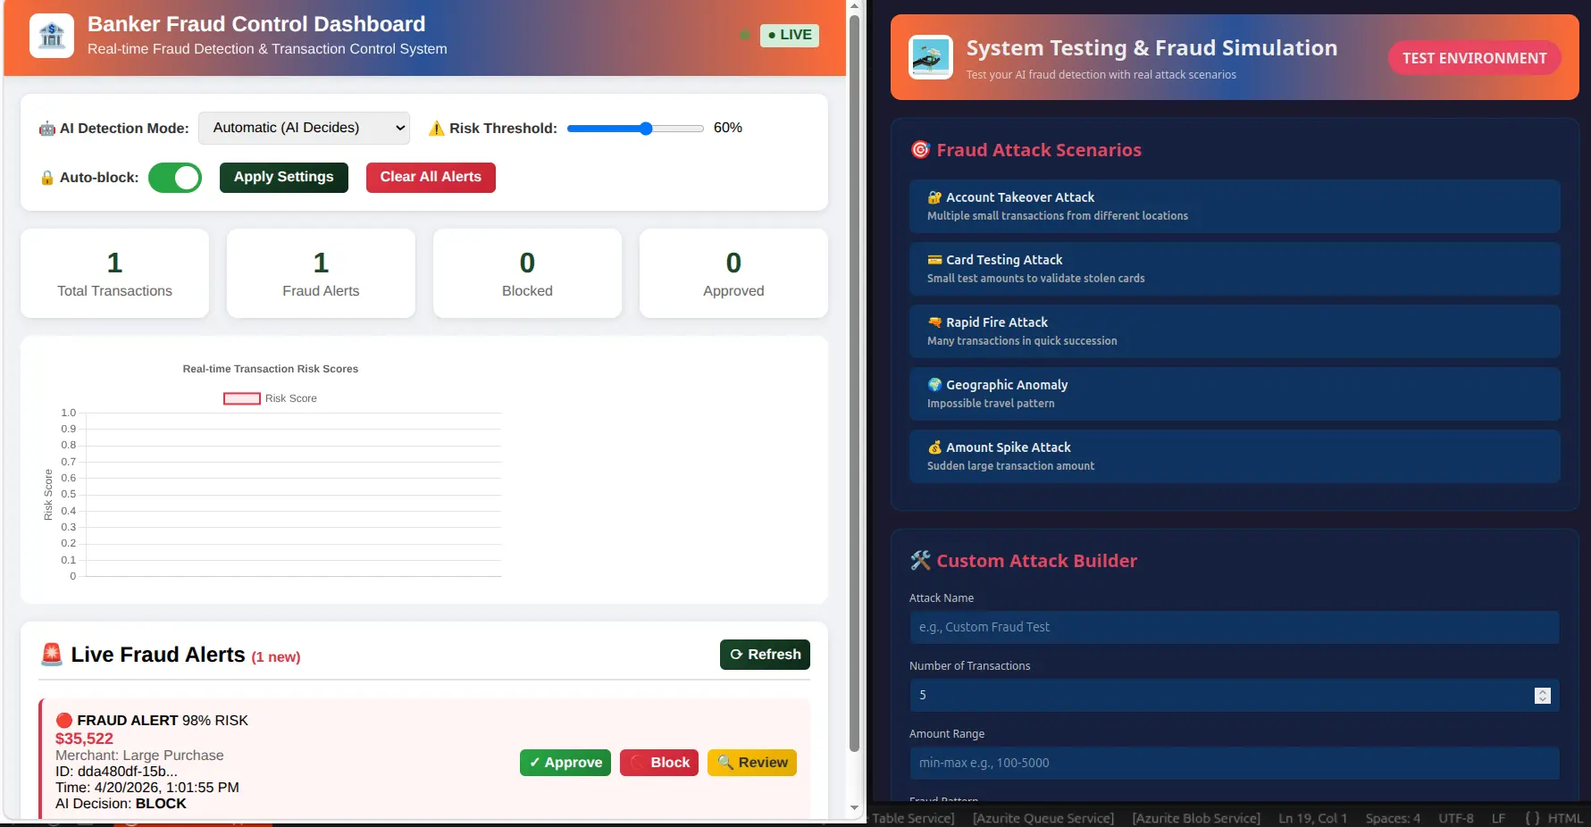Screen dimensions: 1591x827
Task: Click Azurite Queue Service in status bar
Action: point(1043,818)
